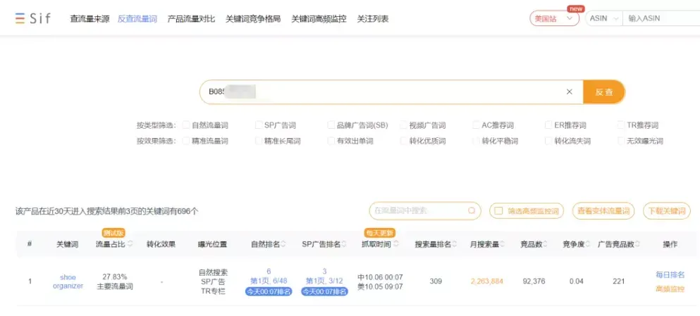Sort by 流量占比 column arrows

click(130, 244)
